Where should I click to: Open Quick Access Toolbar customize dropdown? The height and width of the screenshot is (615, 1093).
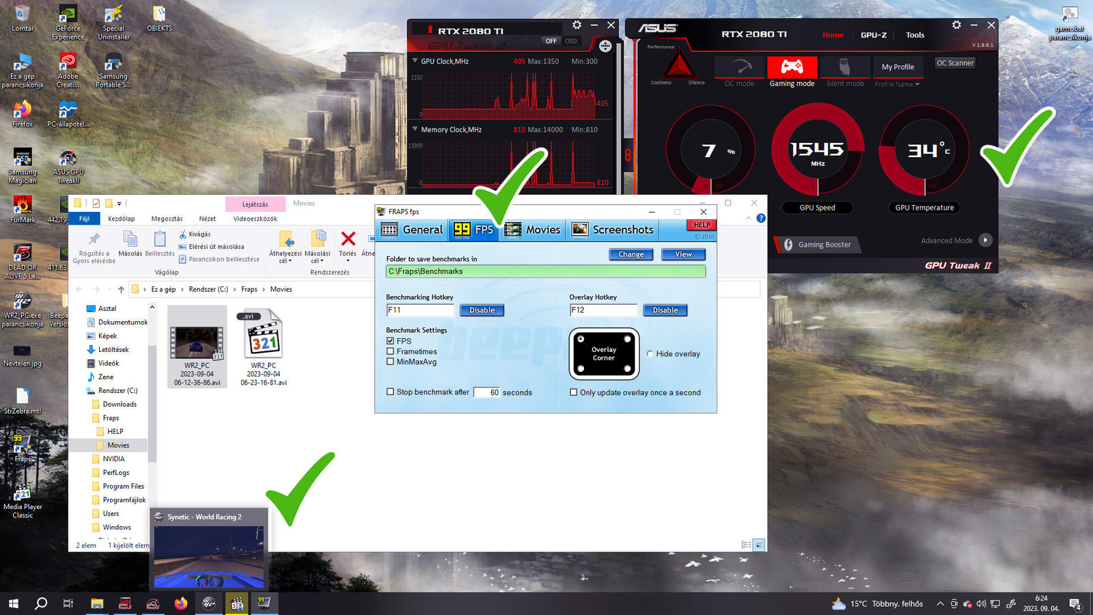(119, 204)
